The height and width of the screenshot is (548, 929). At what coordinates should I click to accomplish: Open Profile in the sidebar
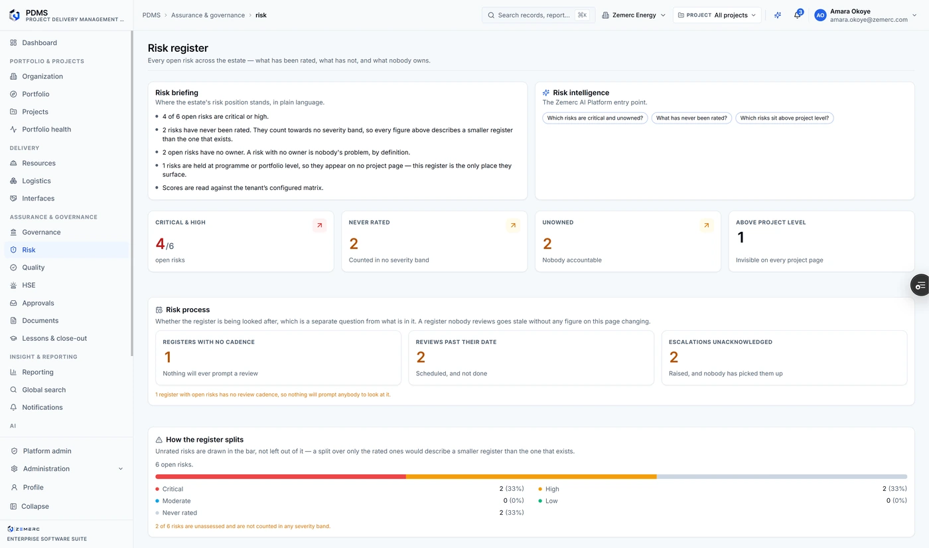[67, 488]
